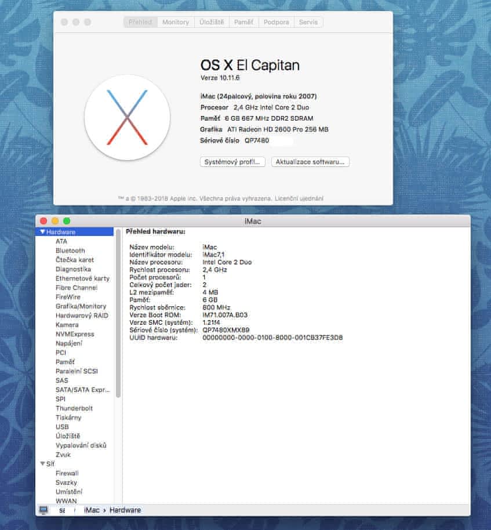Select FireWire in the sidebar
This screenshot has height=530, width=491.
click(68, 297)
